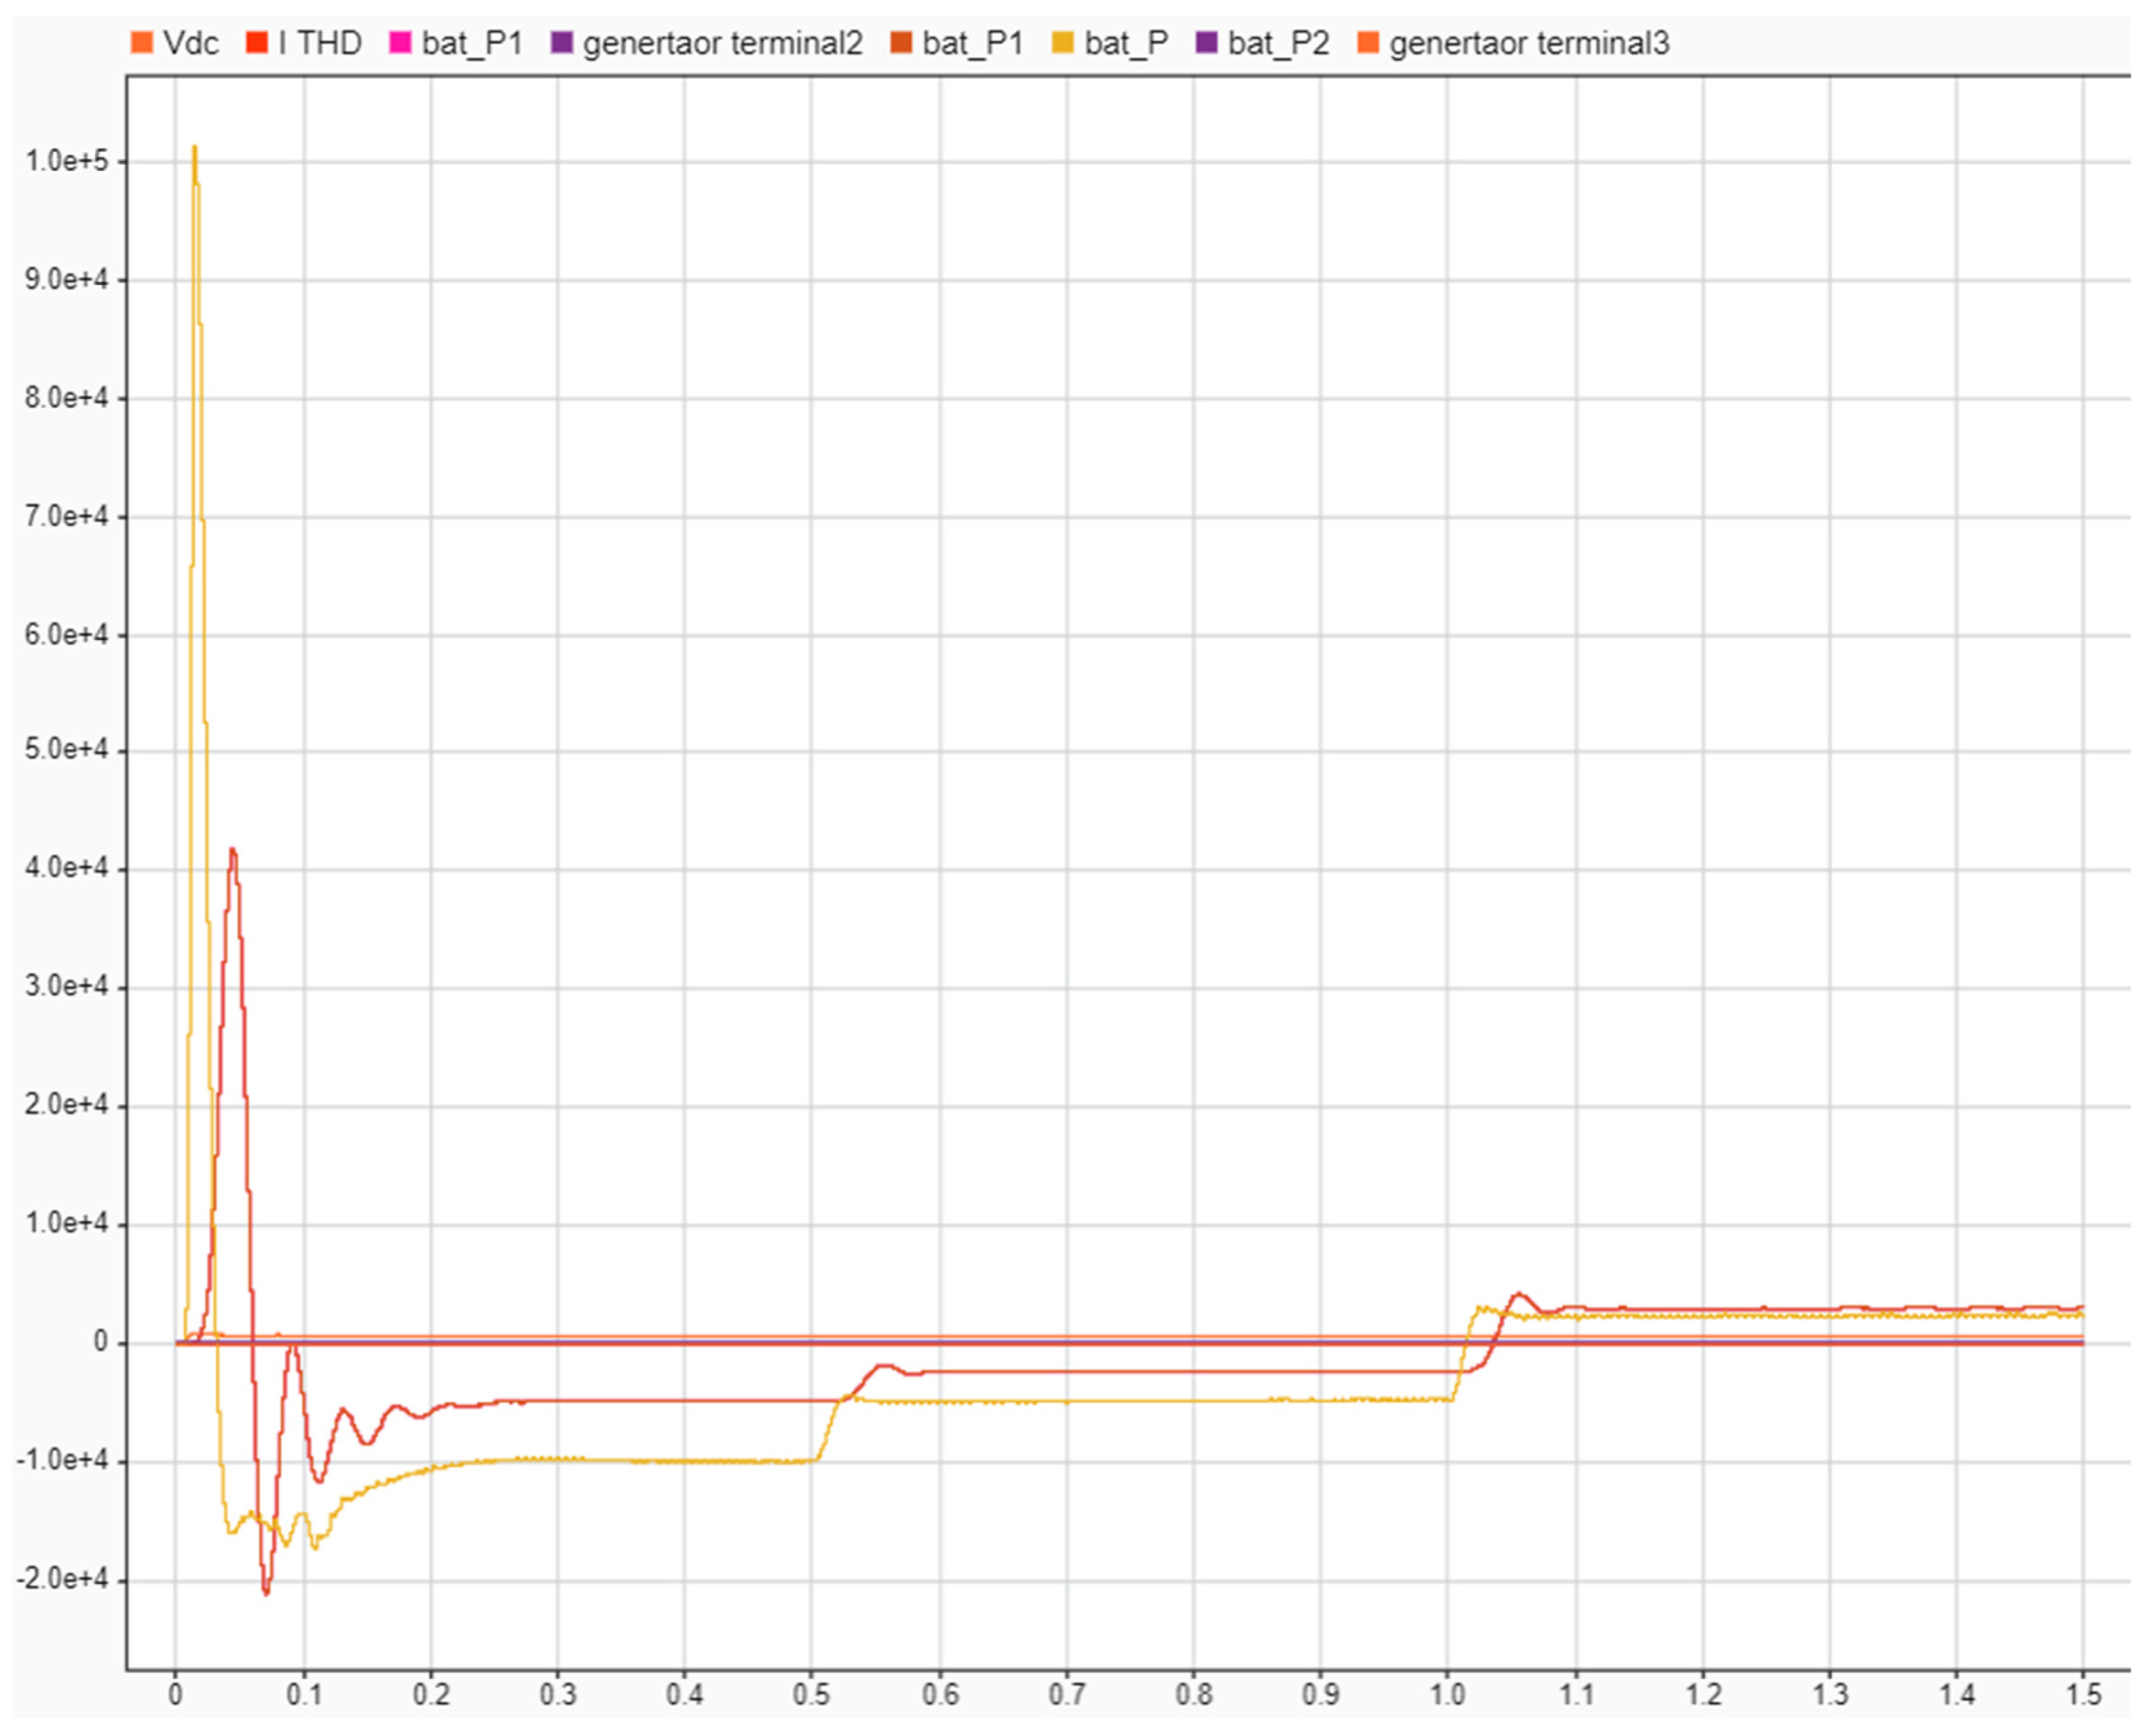Toggle the bat_P2 legend label

click(x=1278, y=43)
